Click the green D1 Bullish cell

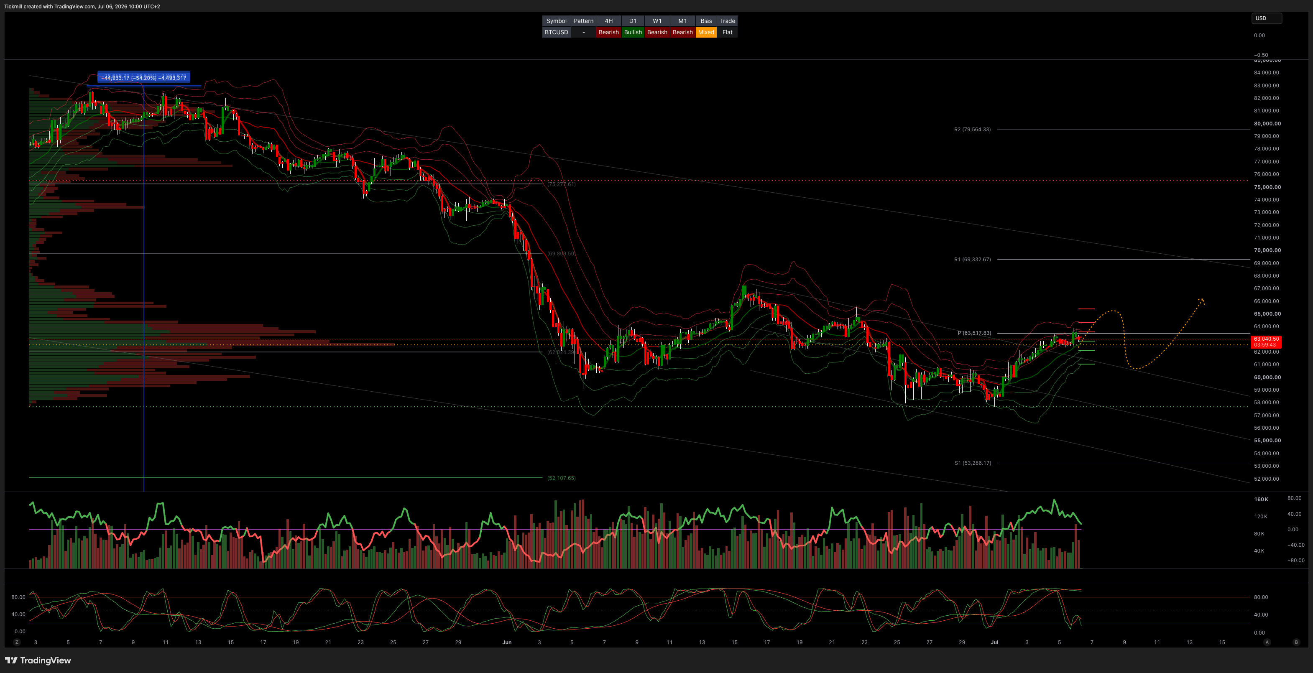pos(633,32)
